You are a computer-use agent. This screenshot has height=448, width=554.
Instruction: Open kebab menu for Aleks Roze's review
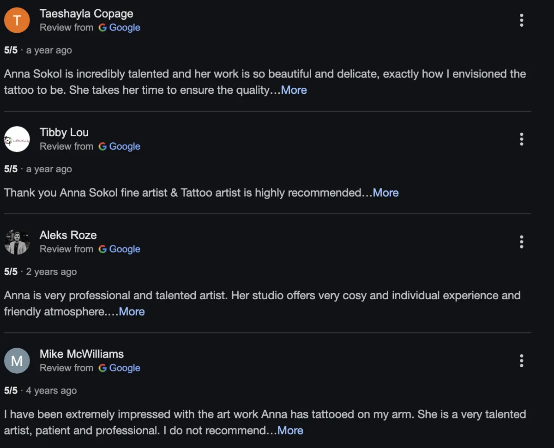click(x=521, y=242)
